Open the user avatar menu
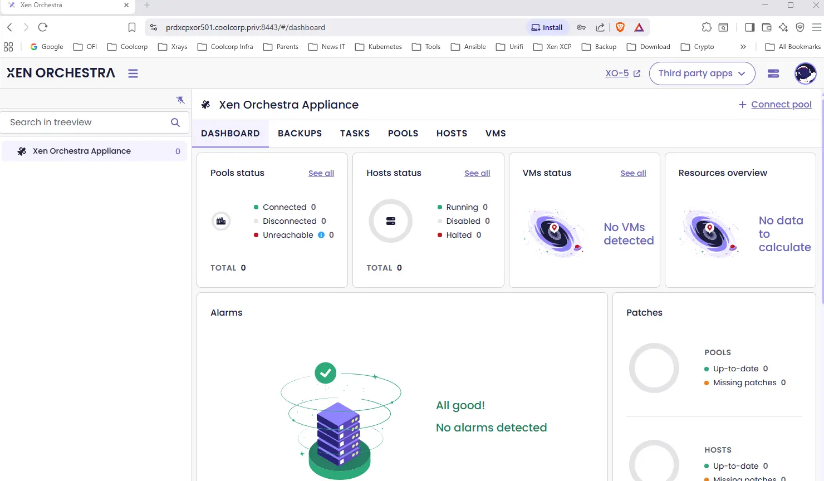Image resolution: width=824 pixels, height=481 pixels. pyautogui.click(x=805, y=73)
